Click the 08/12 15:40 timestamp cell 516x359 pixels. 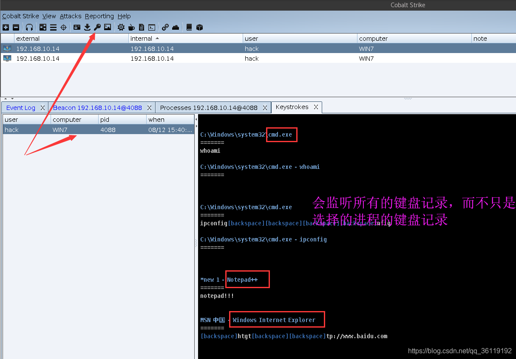[170, 129]
